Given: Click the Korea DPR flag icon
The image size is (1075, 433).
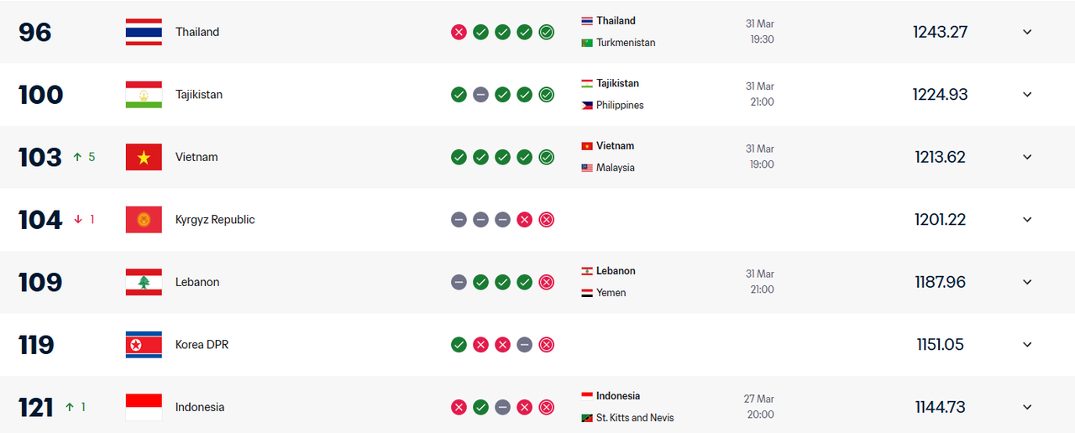Looking at the screenshot, I should (x=144, y=345).
